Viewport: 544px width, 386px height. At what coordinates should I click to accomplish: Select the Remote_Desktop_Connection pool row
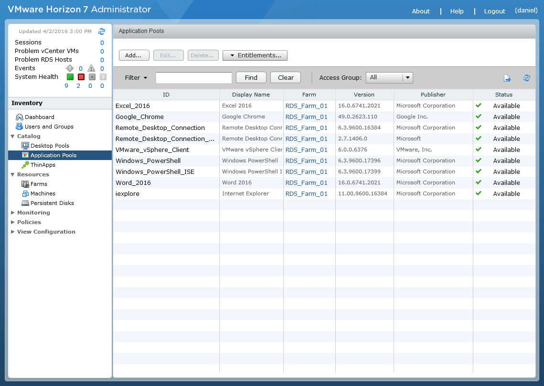point(324,128)
